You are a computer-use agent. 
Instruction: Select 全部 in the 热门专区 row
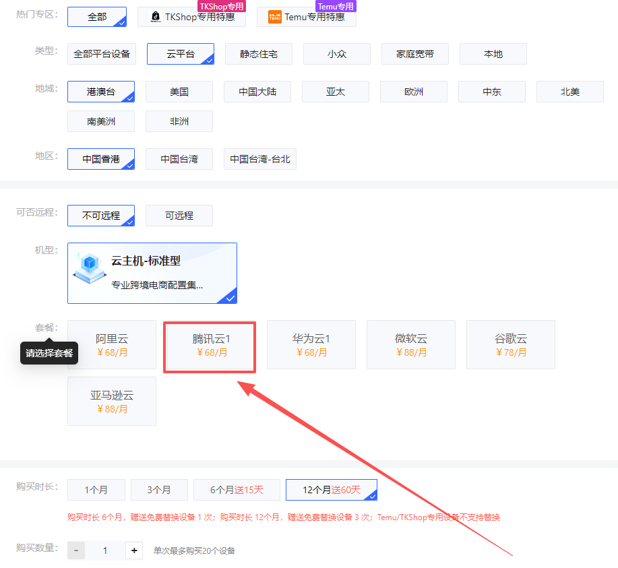(x=97, y=17)
